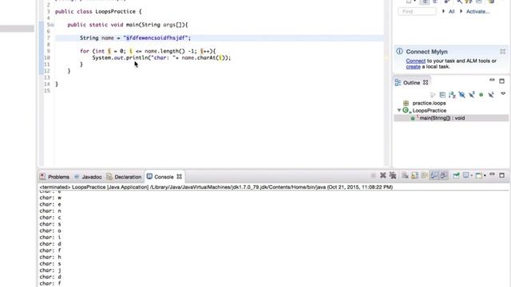Click the Open Console icon
Viewport: 511px width, 287px height.
pyautogui.click(x=479, y=175)
